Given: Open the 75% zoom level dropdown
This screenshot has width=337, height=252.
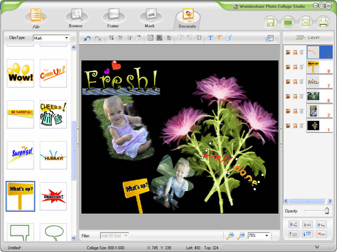Looking at the screenshot, I should [x=267, y=236].
